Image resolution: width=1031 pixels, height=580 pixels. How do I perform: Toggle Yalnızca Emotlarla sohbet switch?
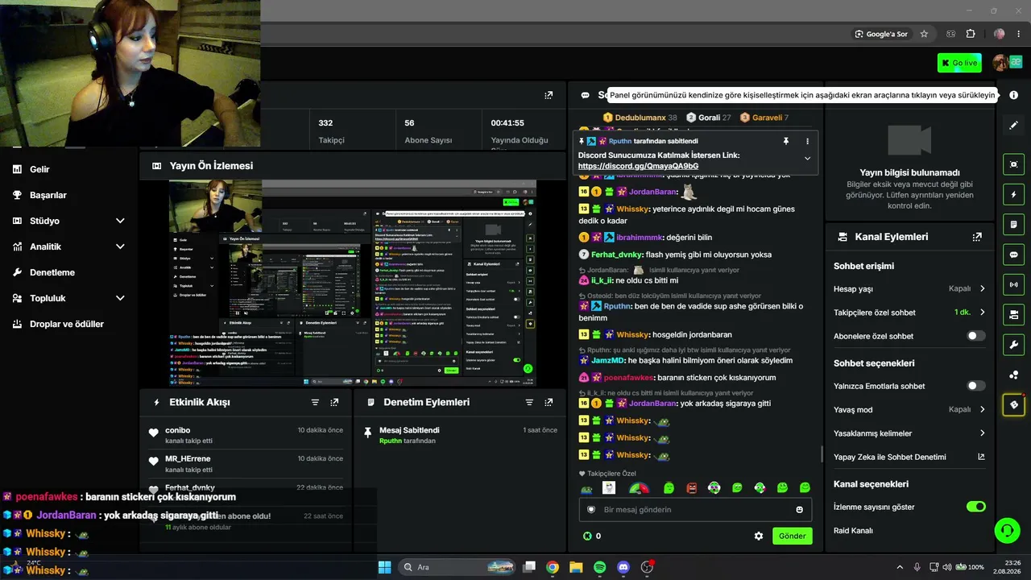click(x=975, y=386)
